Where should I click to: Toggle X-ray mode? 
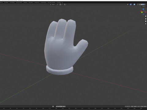(138, 5)
